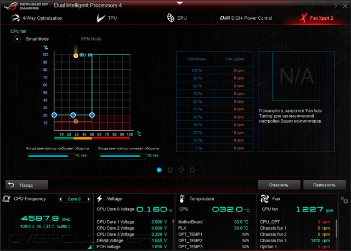The image size is (351, 251).
Task: Select next core with right arrow
Action: [89, 199]
